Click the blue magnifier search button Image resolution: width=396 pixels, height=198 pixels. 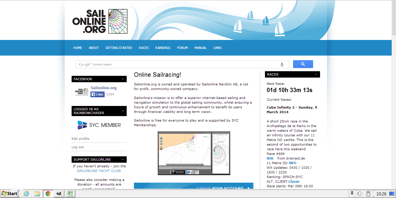(x=303, y=64)
